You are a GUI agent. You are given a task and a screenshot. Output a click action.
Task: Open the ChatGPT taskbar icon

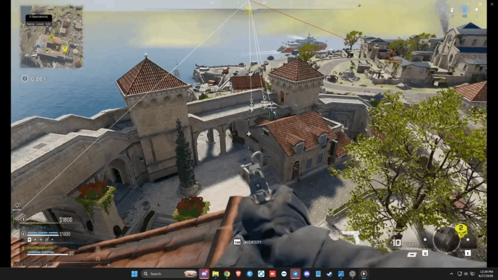352,274
